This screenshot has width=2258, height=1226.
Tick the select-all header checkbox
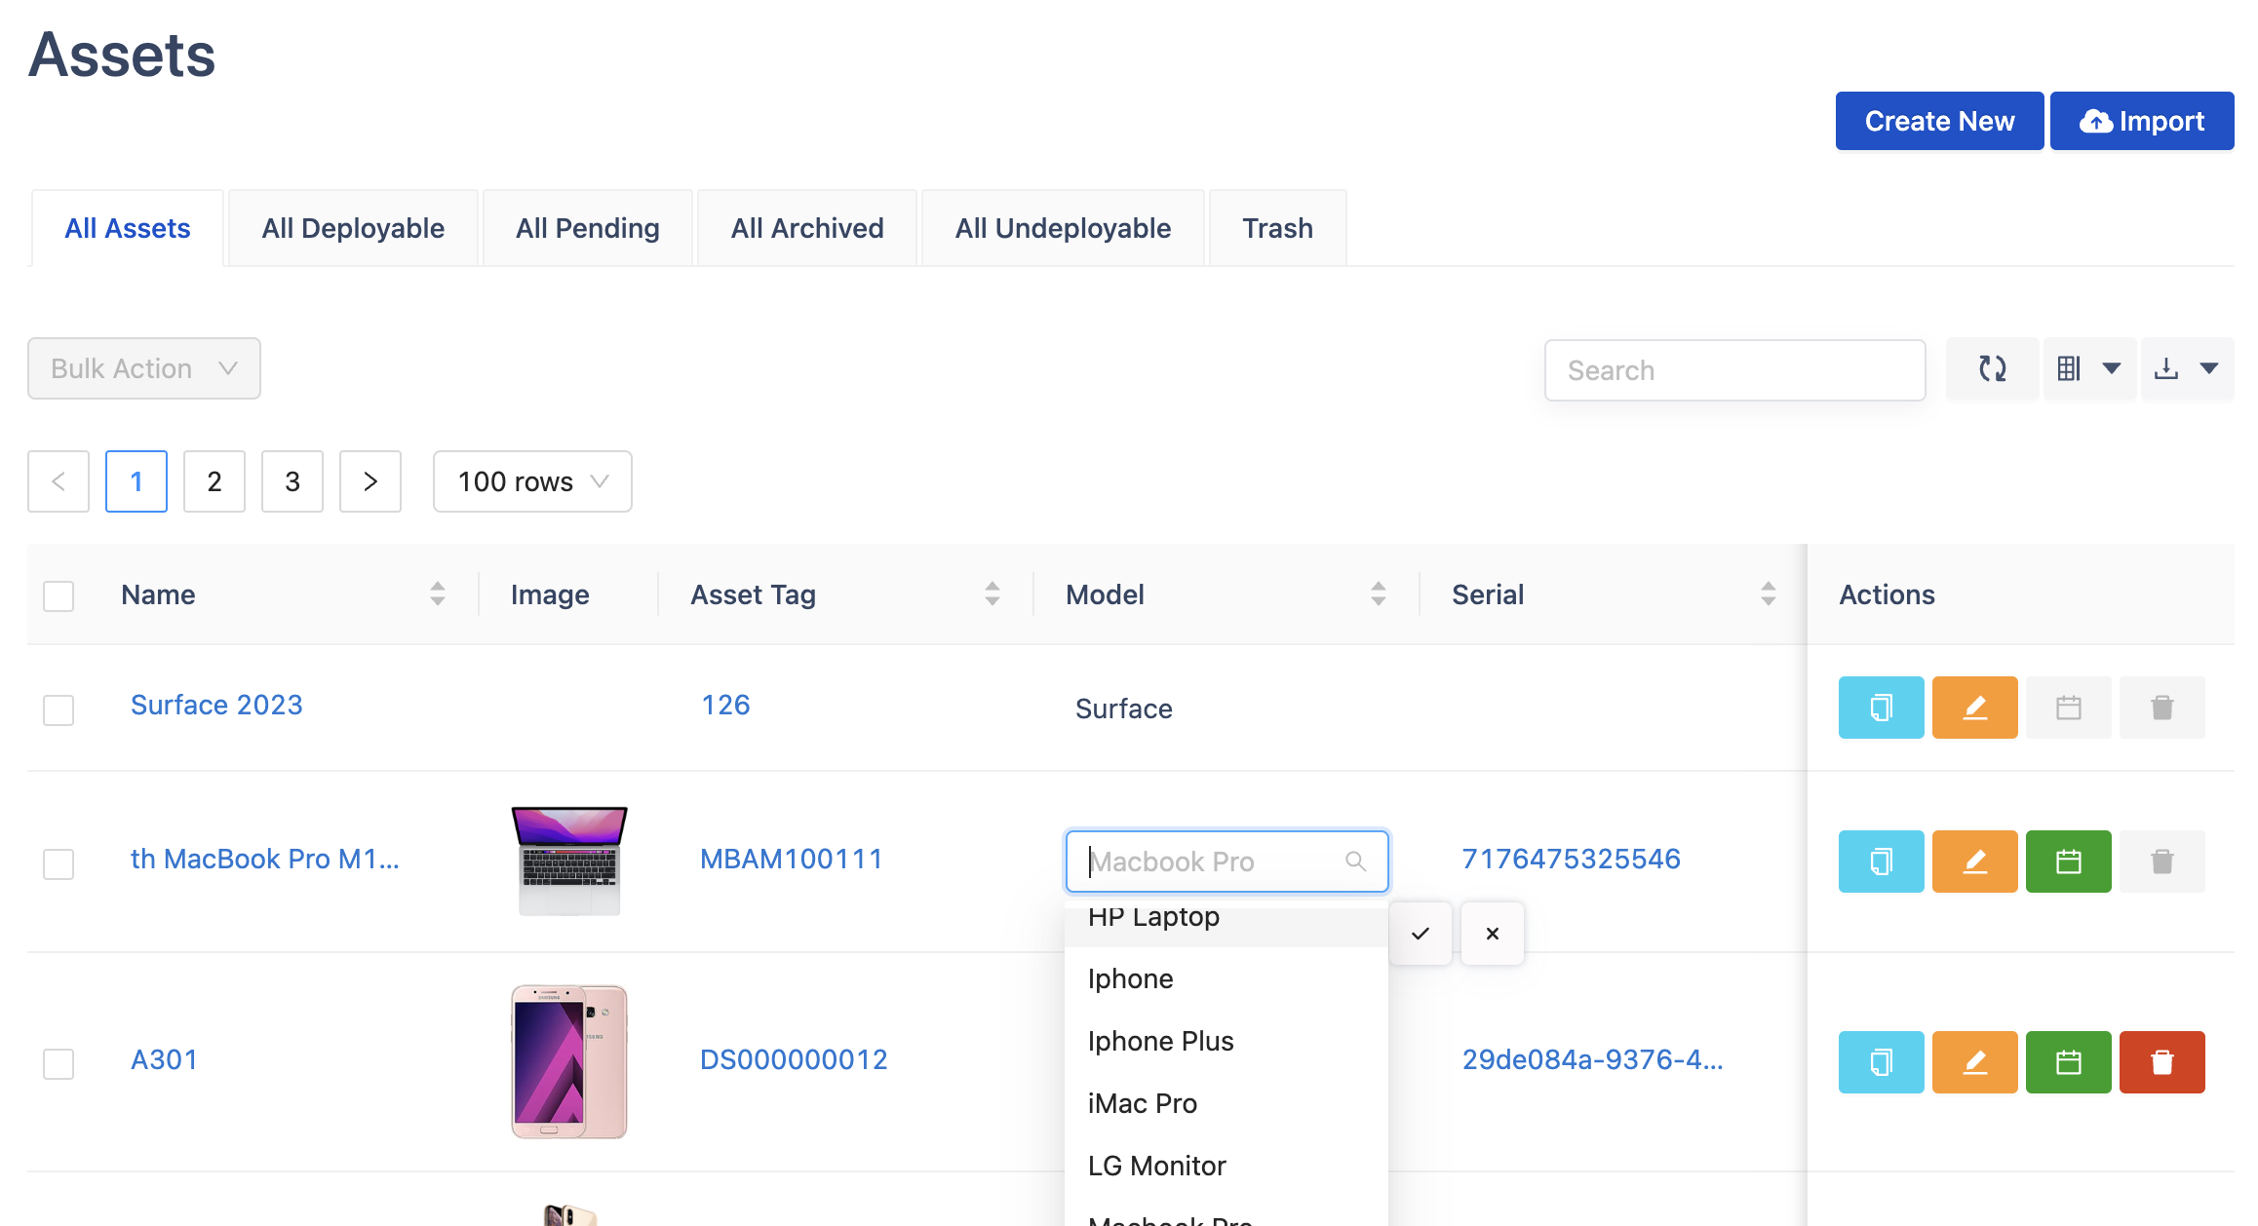click(58, 595)
